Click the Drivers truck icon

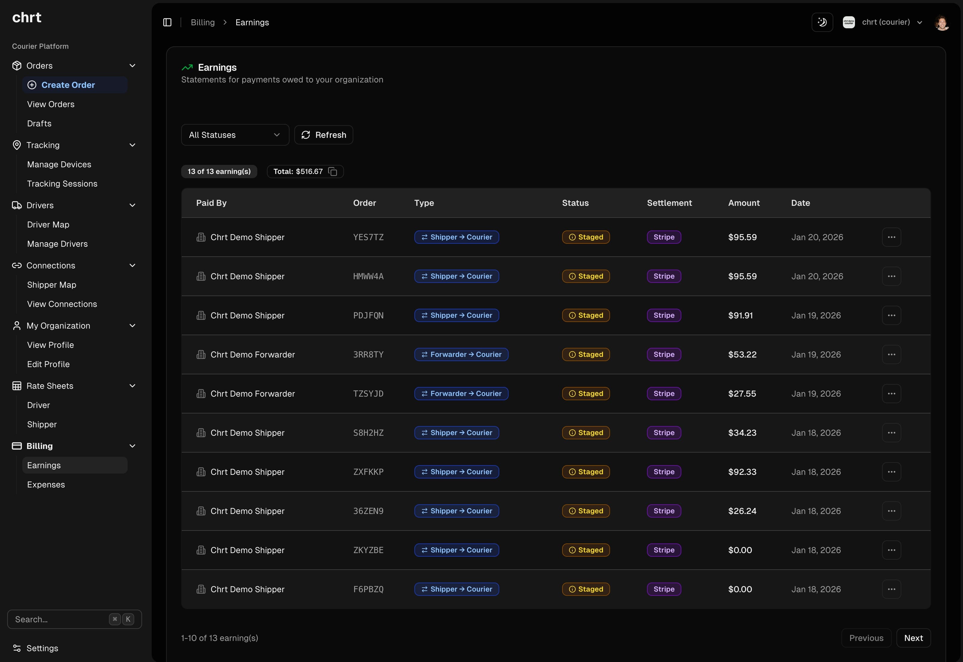[x=17, y=205]
